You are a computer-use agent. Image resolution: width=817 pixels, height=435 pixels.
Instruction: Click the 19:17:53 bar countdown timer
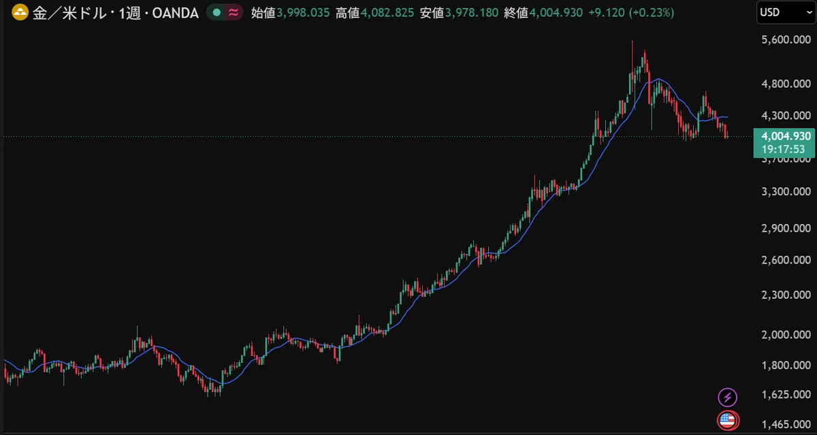click(784, 149)
